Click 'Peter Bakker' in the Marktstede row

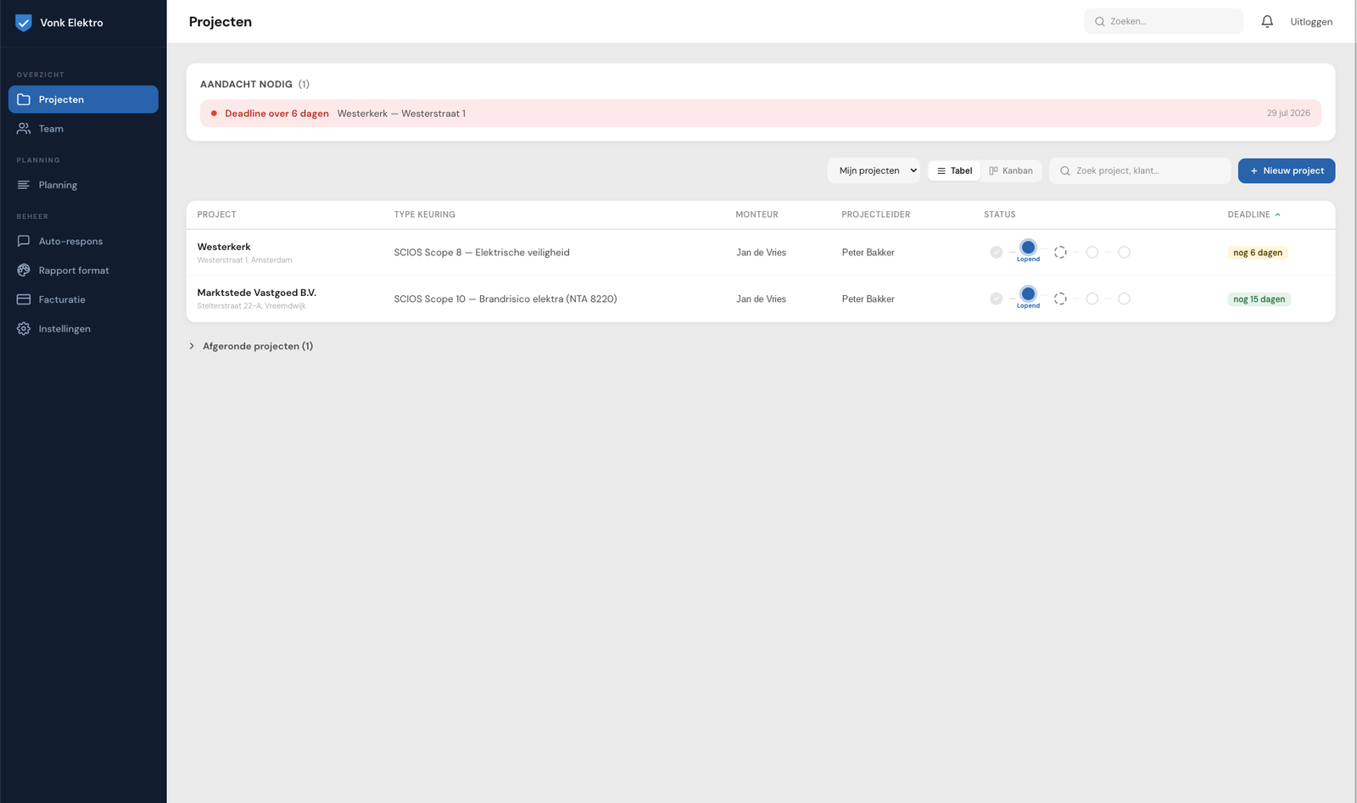click(x=868, y=298)
